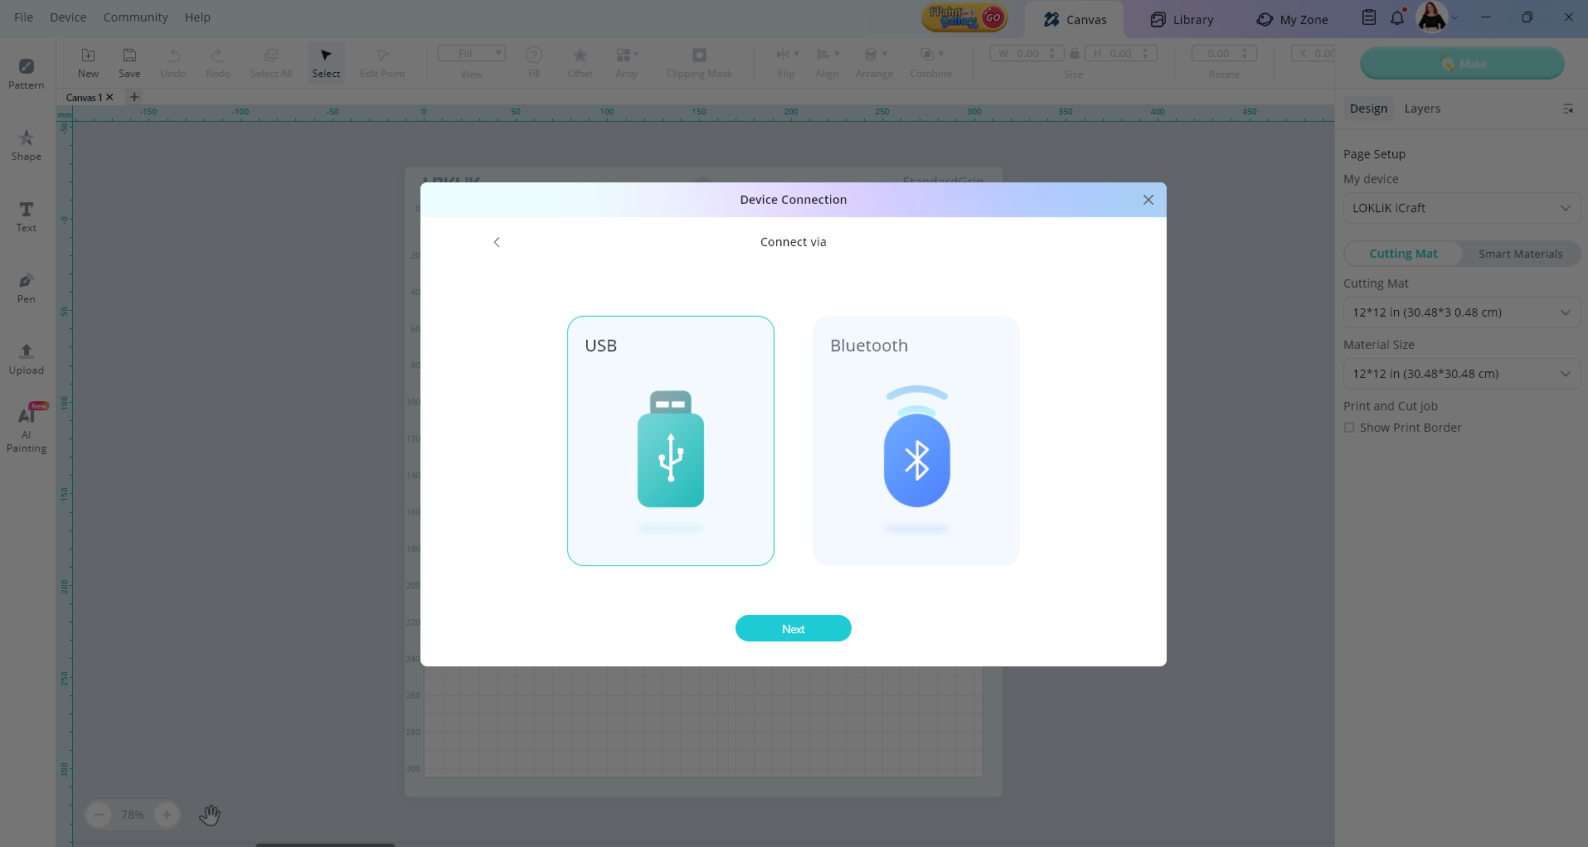
Task: Select the Pen tool
Action: coord(27,287)
